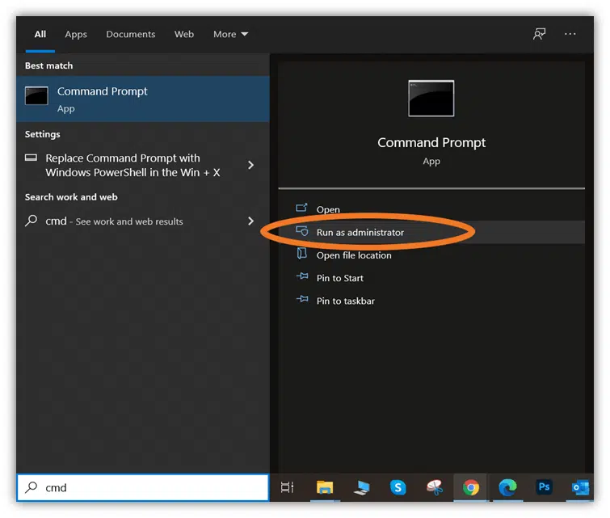Viewport: 610px width, 518px height.
Task: Click the keyboard icon beside Replace Command Prompt
Action: click(x=32, y=158)
